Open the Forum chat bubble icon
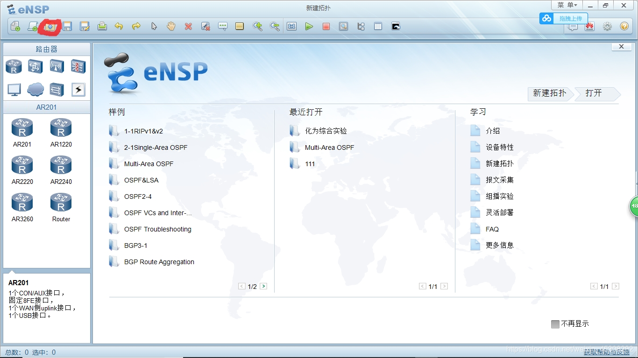The width and height of the screenshot is (638, 358). click(x=573, y=27)
